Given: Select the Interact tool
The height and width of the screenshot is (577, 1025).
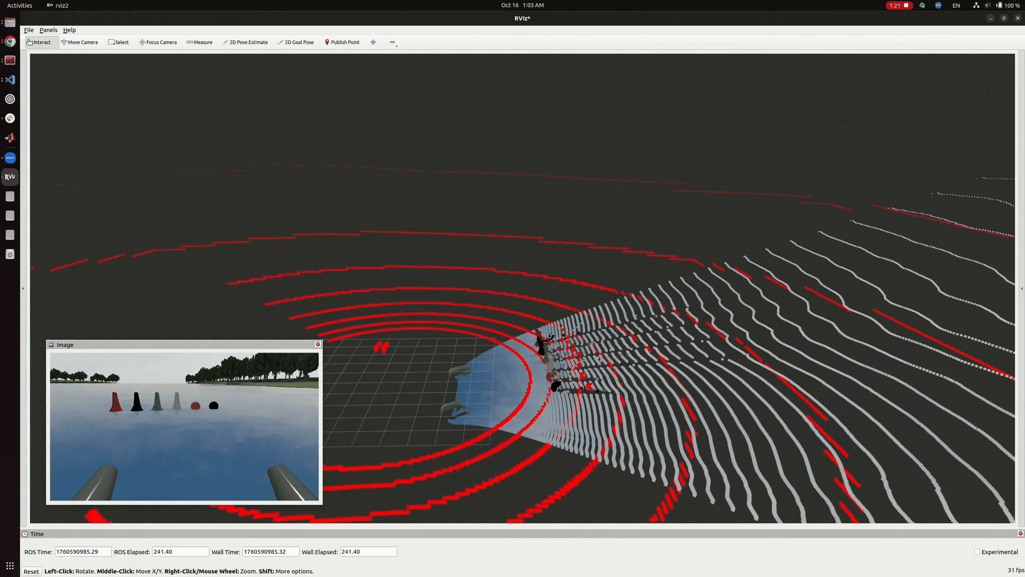Looking at the screenshot, I should (41, 42).
